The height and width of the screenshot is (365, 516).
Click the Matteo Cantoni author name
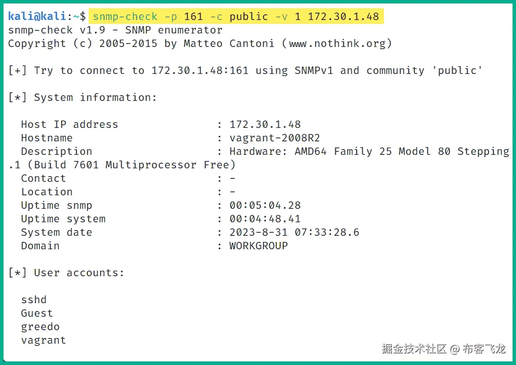tap(229, 44)
